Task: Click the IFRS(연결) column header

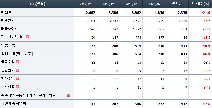Action: click(37, 4)
